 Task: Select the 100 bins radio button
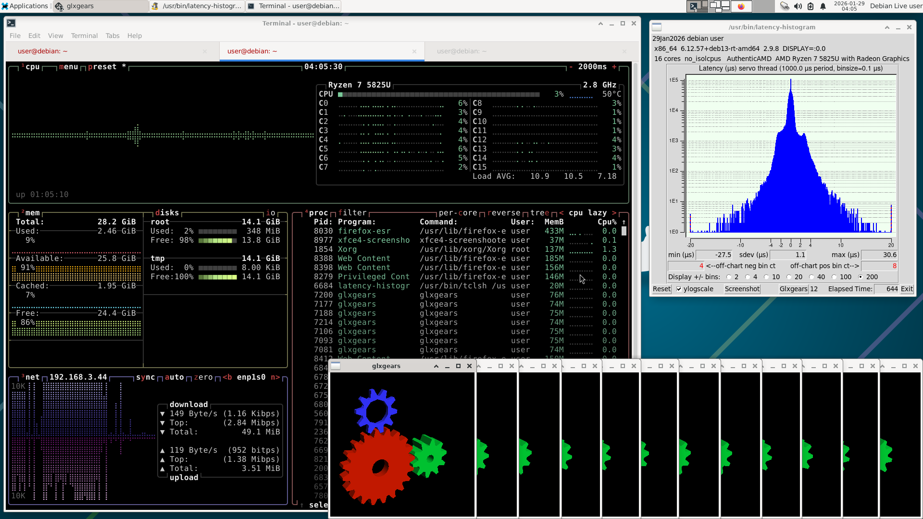click(x=834, y=277)
